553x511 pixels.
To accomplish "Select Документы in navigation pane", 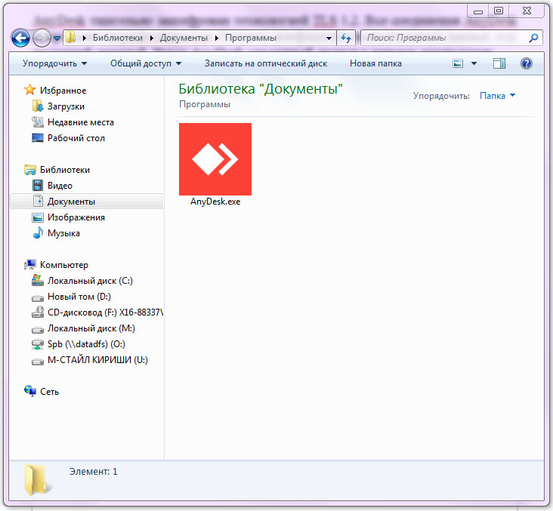I will 71,202.
